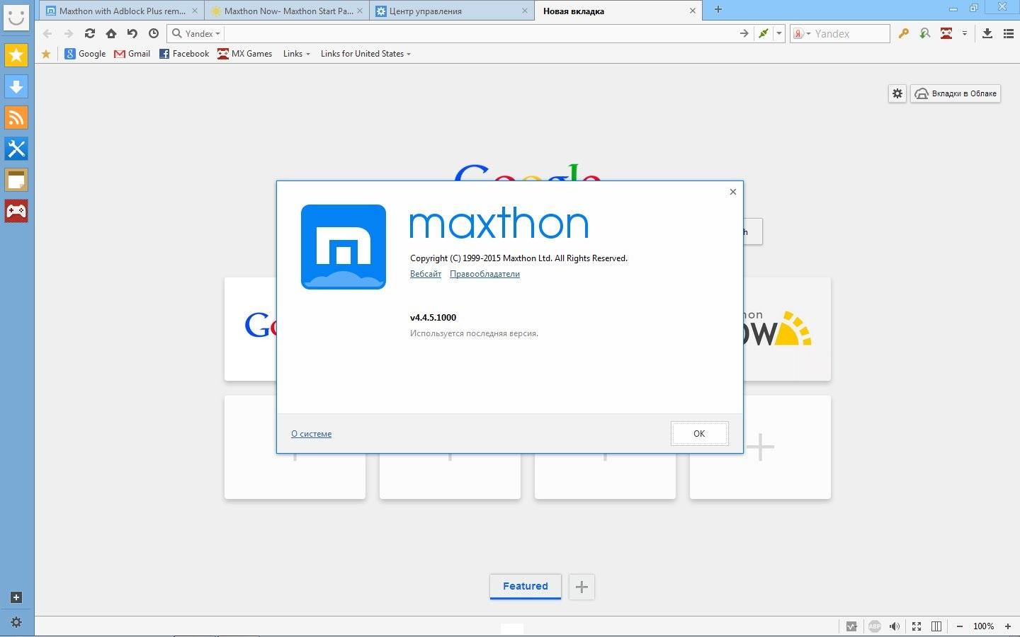
Task: Switch to the Центр управления tab
Action: [x=452, y=11]
